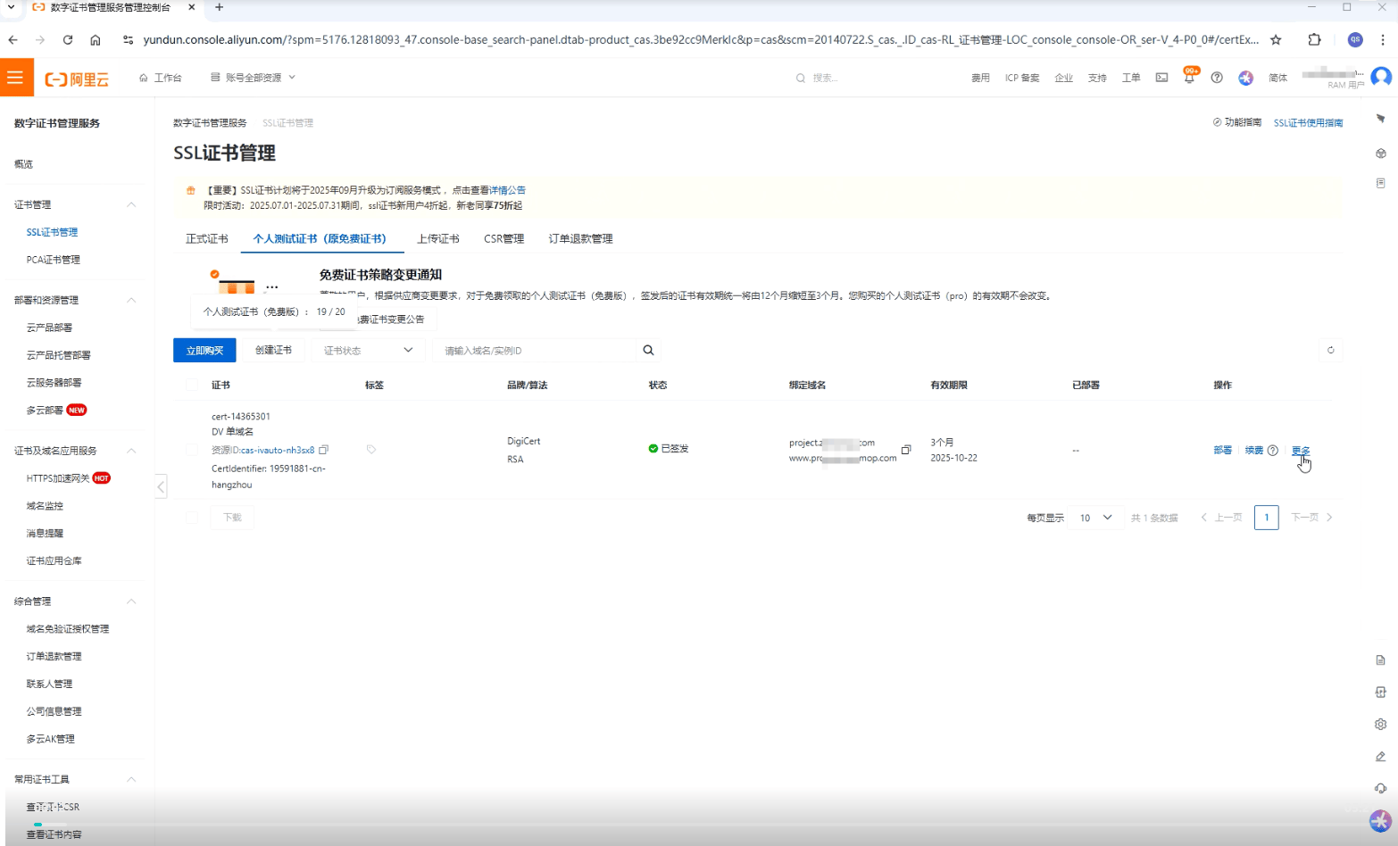Click the blue 立即购买 button
This screenshot has width=1398, height=846.
pos(204,350)
